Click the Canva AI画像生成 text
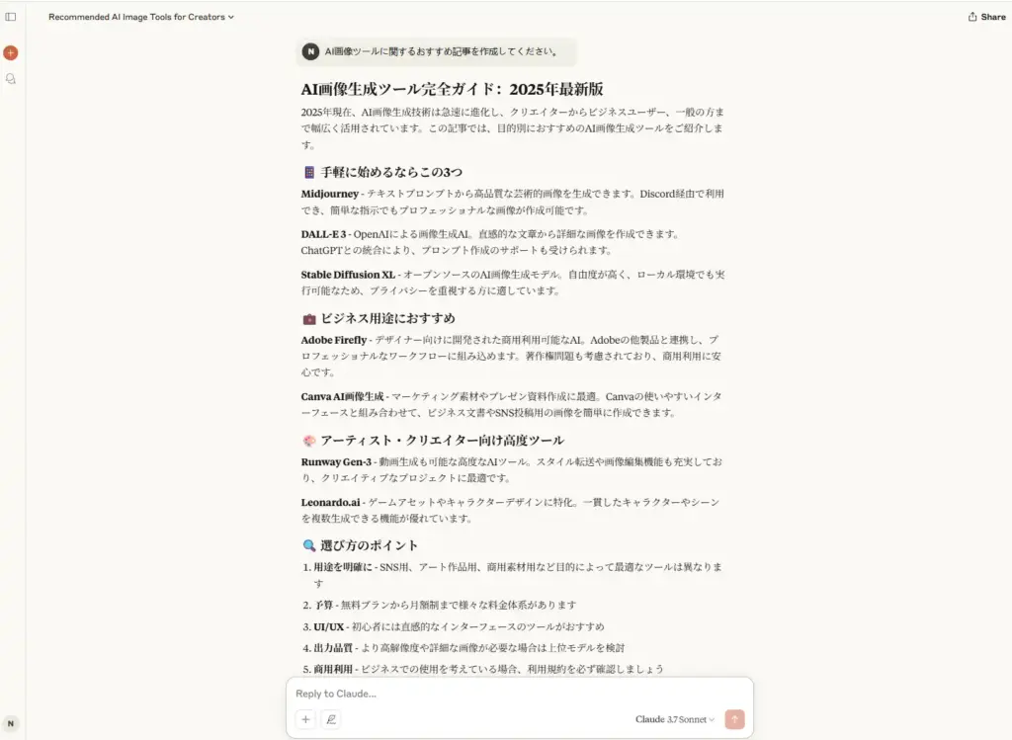The image size is (1012, 740). (342, 396)
